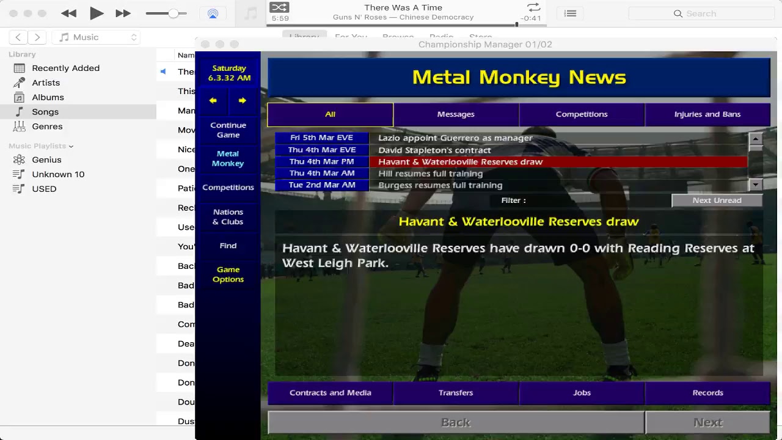The image size is (782, 440).
Task: Open 'Lazio appoint Guerrero as manager' news item
Action: 511,138
